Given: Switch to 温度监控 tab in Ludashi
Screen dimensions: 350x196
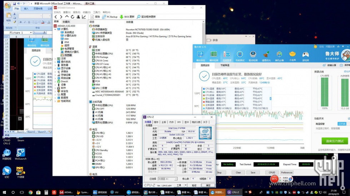Looking at the screenshot, I should (x=205, y=65).
